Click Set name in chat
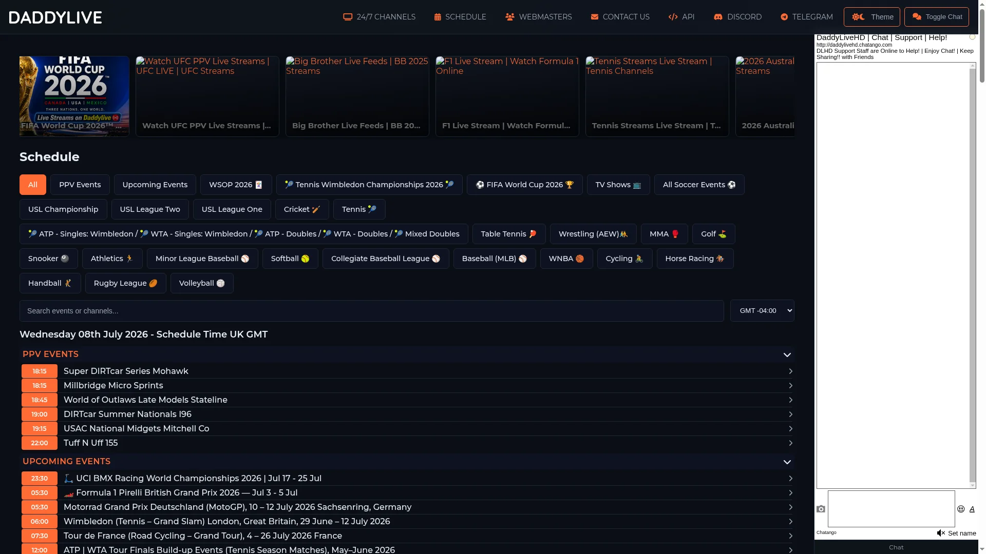 click(x=962, y=533)
